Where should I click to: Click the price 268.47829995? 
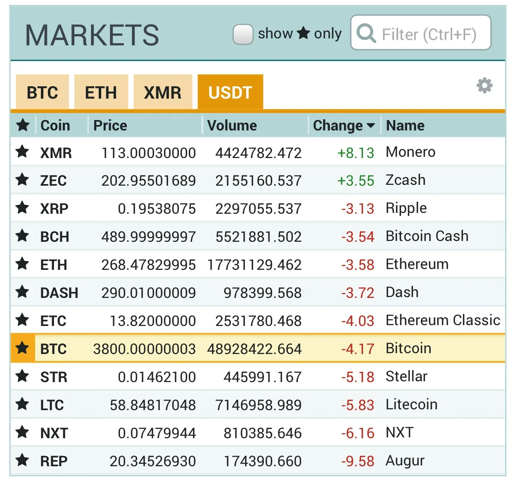(x=149, y=265)
